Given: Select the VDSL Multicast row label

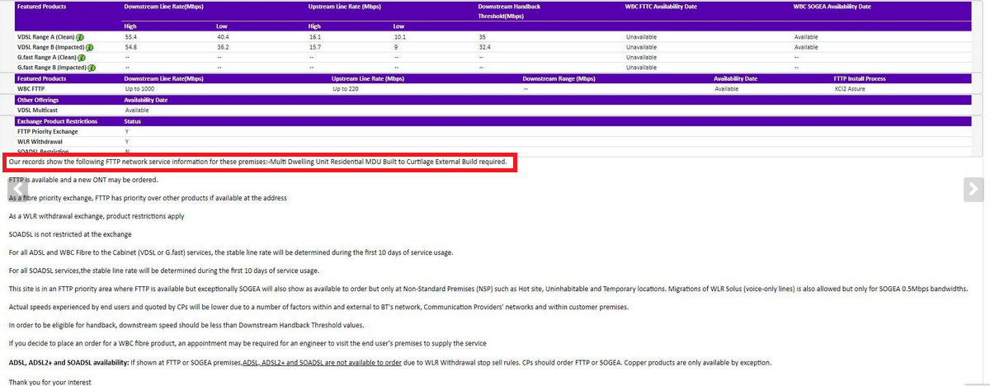Looking at the screenshot, I should coord(36,110).
